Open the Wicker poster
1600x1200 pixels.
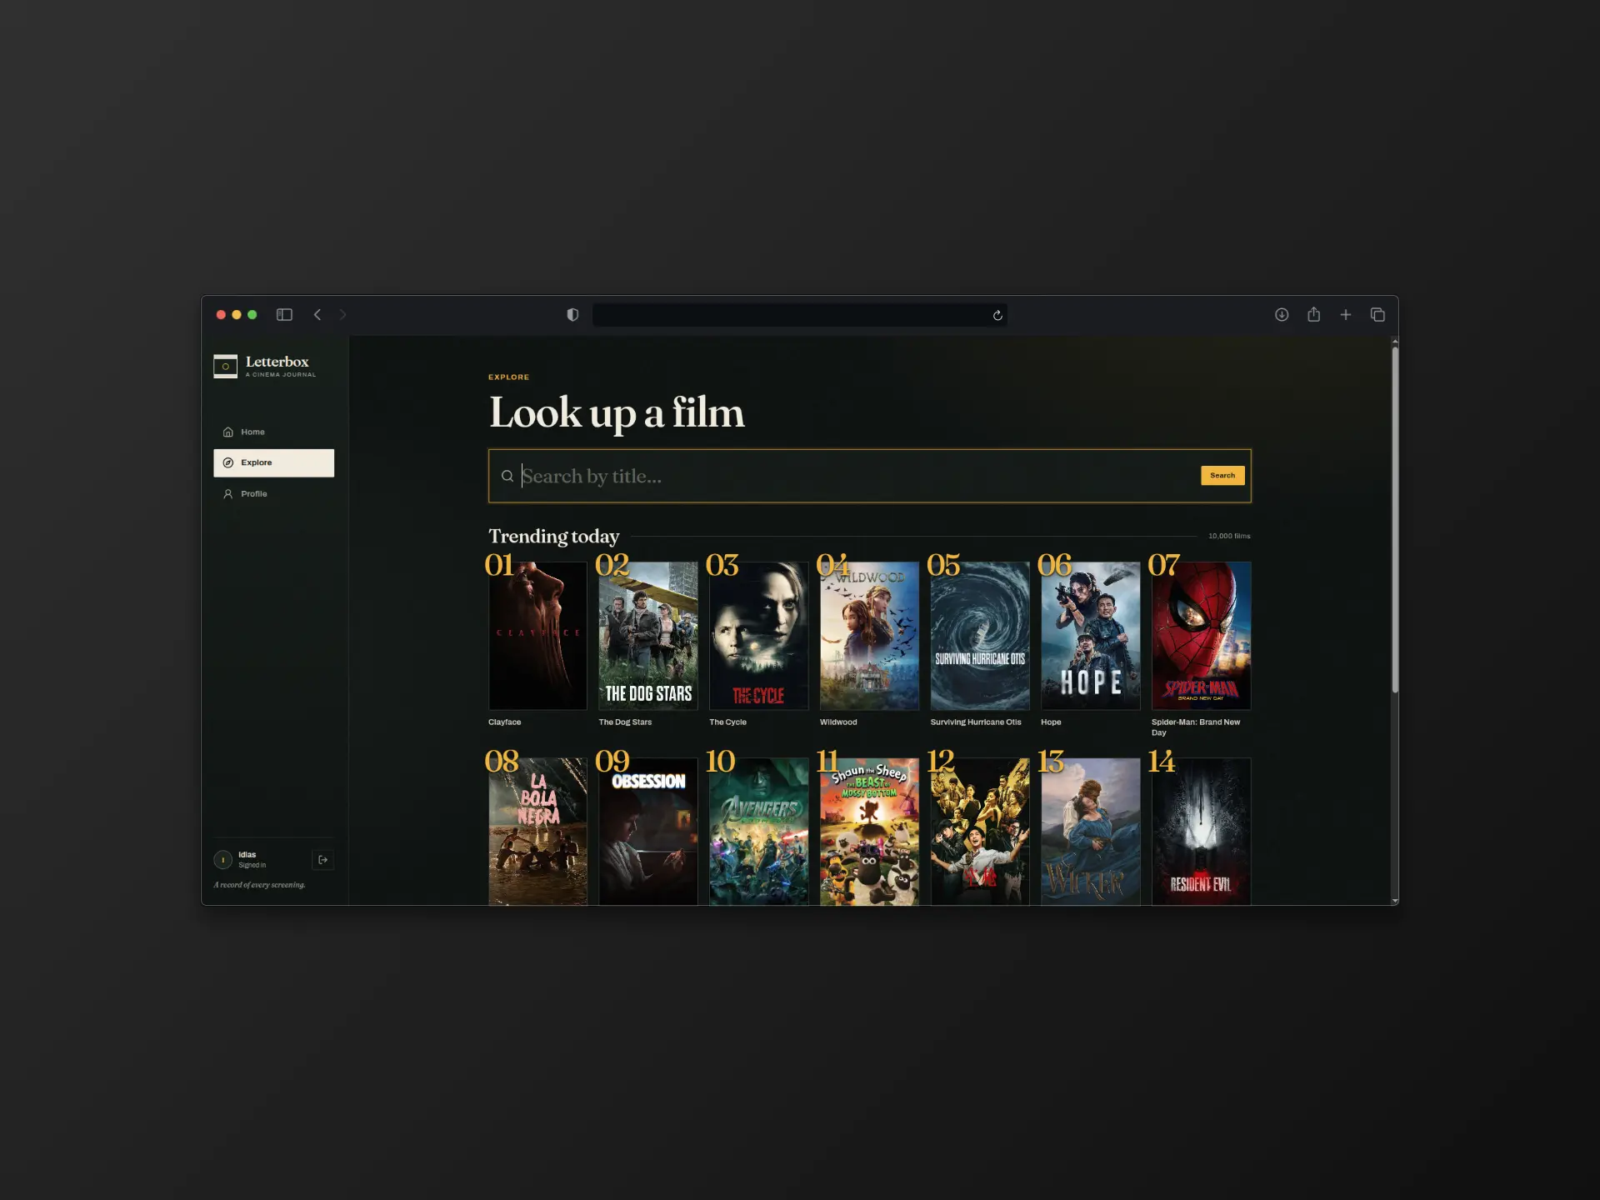click(1090, 831)
